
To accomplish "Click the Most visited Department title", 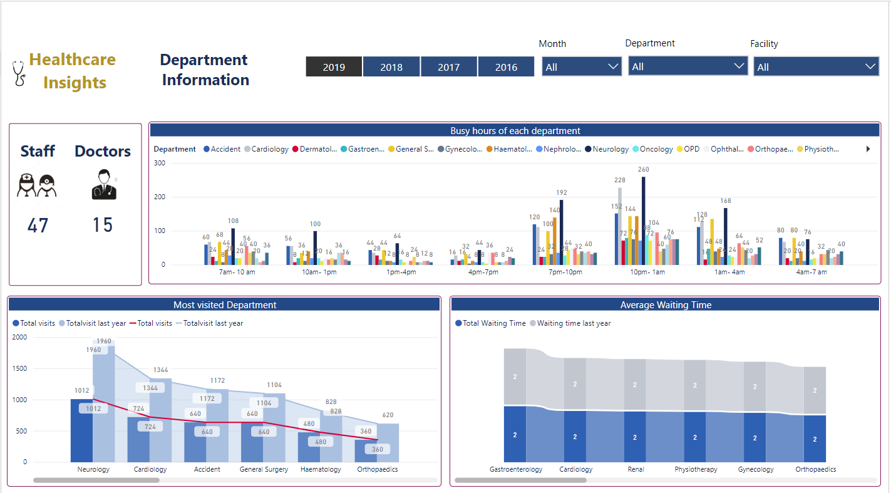I will (x=225, y=305).
